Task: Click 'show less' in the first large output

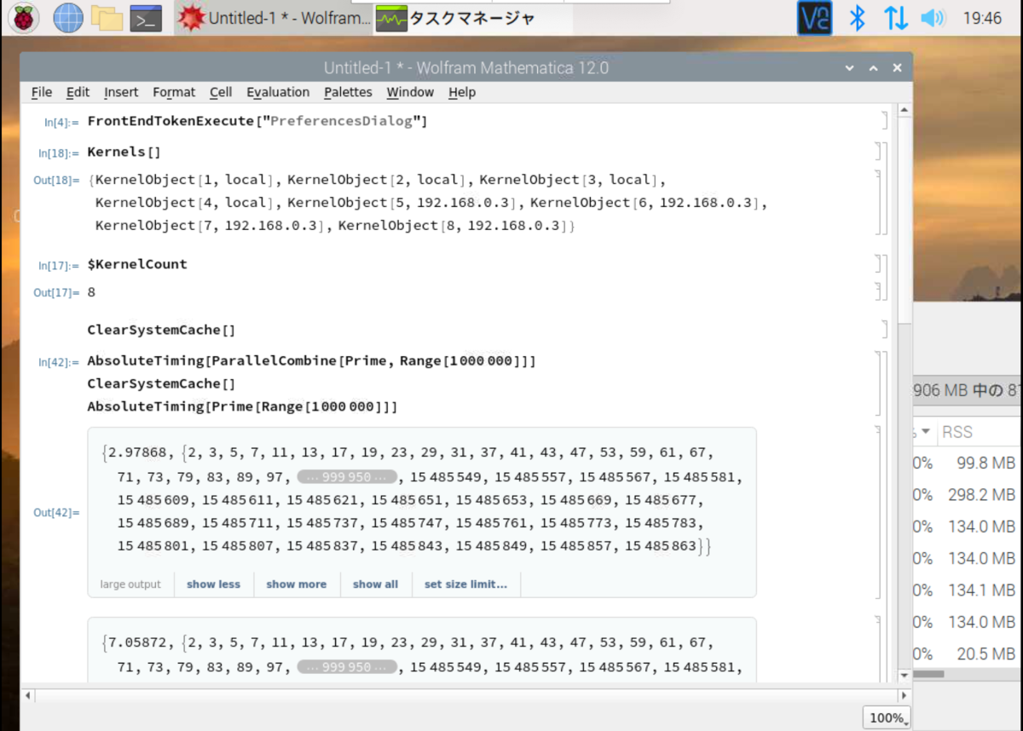Action: 213,584
